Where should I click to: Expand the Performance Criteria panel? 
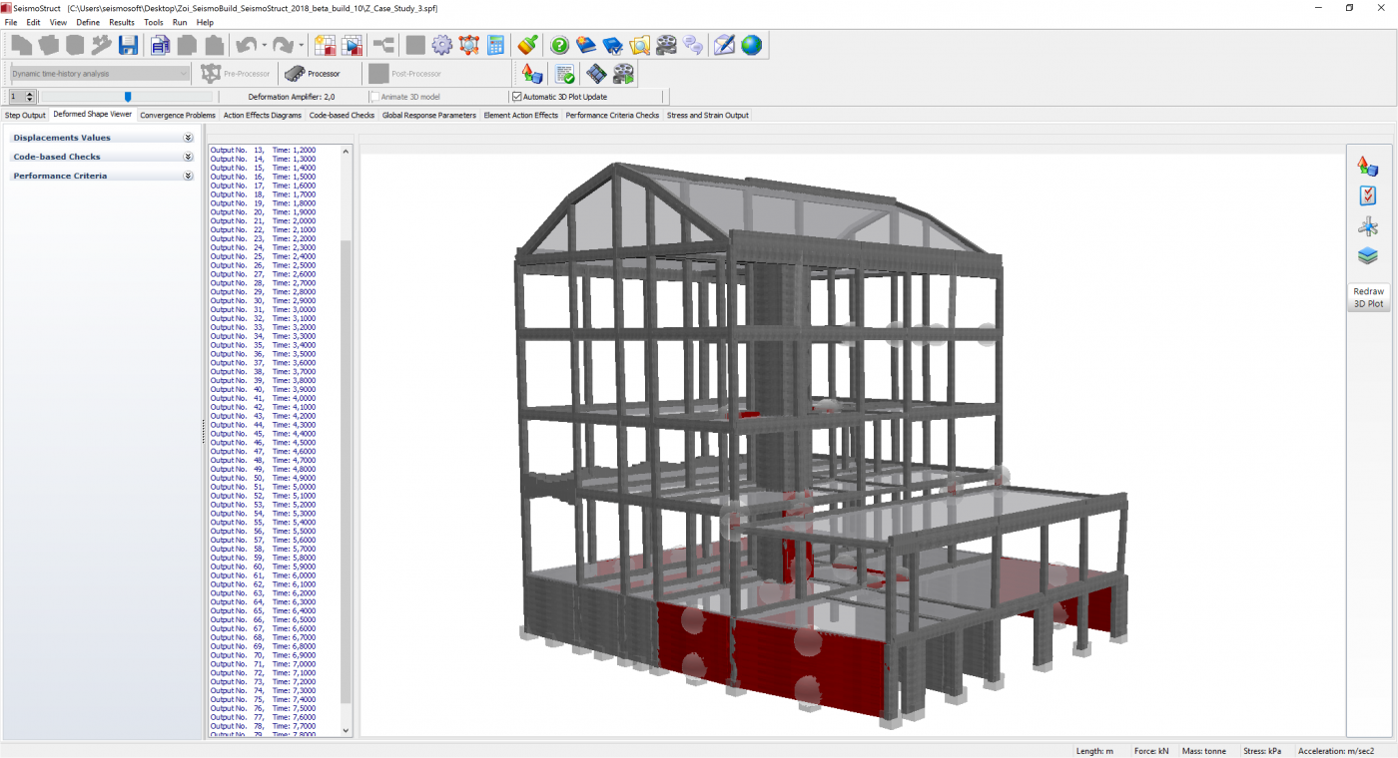coord(188,176)
